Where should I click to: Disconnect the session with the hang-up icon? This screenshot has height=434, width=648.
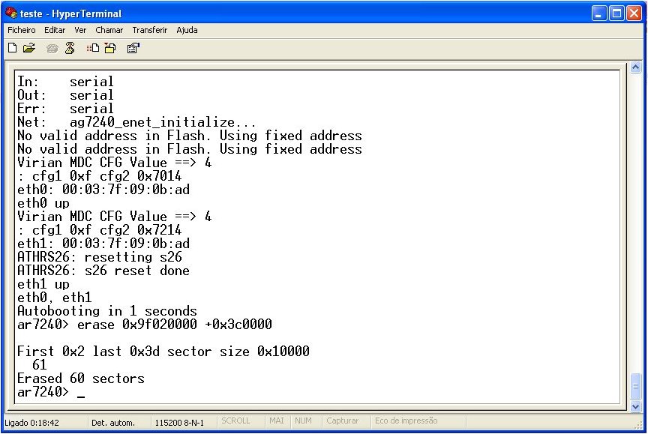pos(70,48)
